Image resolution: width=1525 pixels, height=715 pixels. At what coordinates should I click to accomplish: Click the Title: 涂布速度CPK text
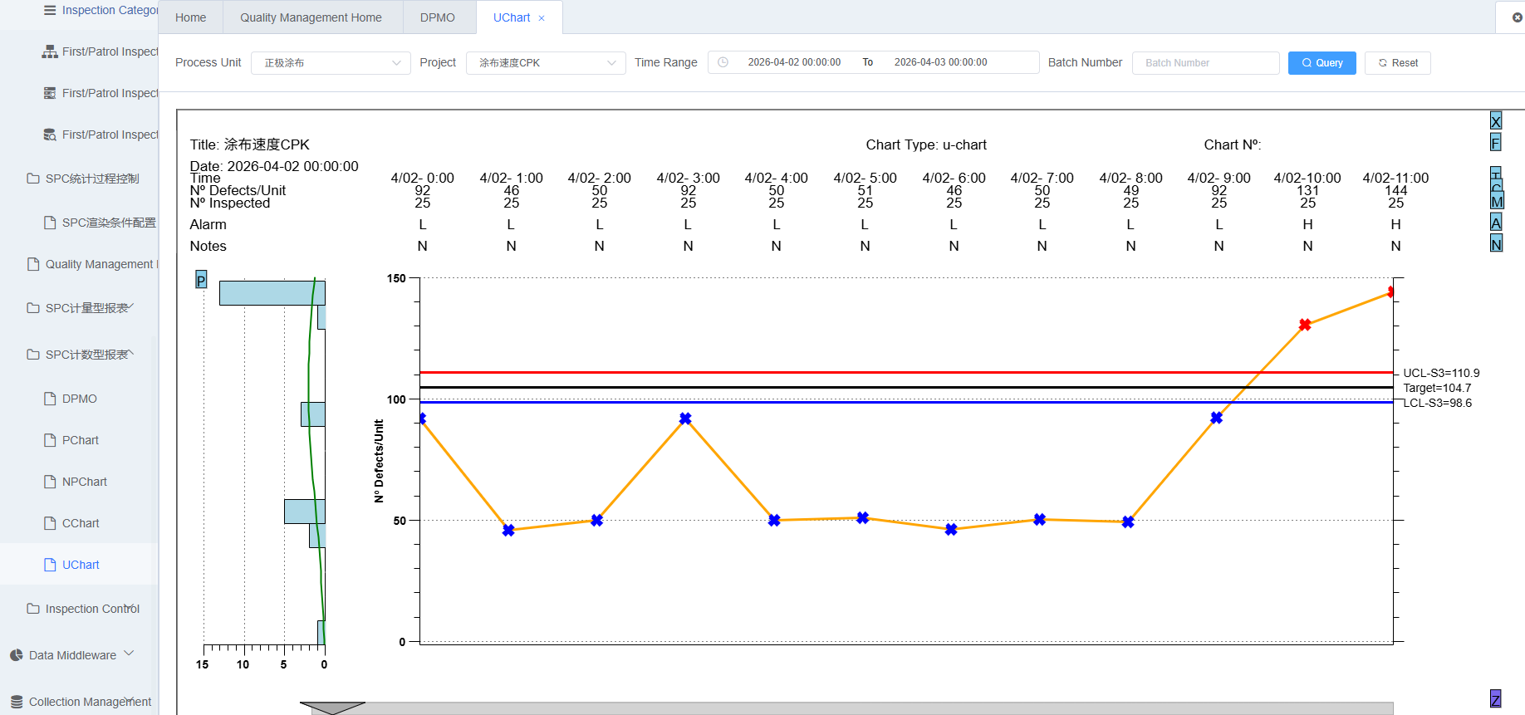click(249, 144)
